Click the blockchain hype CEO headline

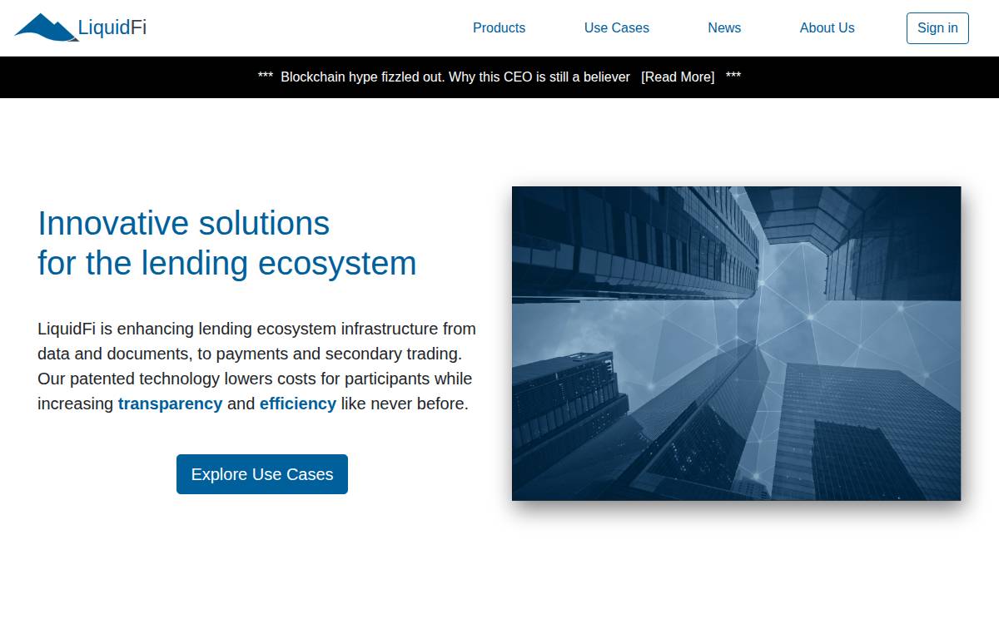point(455,77)
